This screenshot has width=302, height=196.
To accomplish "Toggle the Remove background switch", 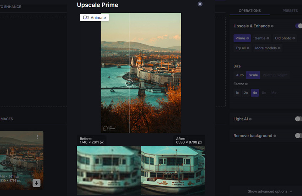I will point(299,136).
